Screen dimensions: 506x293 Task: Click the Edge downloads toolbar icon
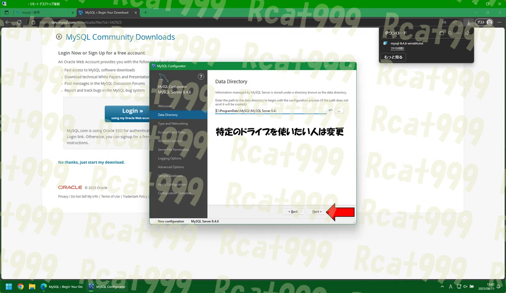pyautogui.click(x=468, y=22)
